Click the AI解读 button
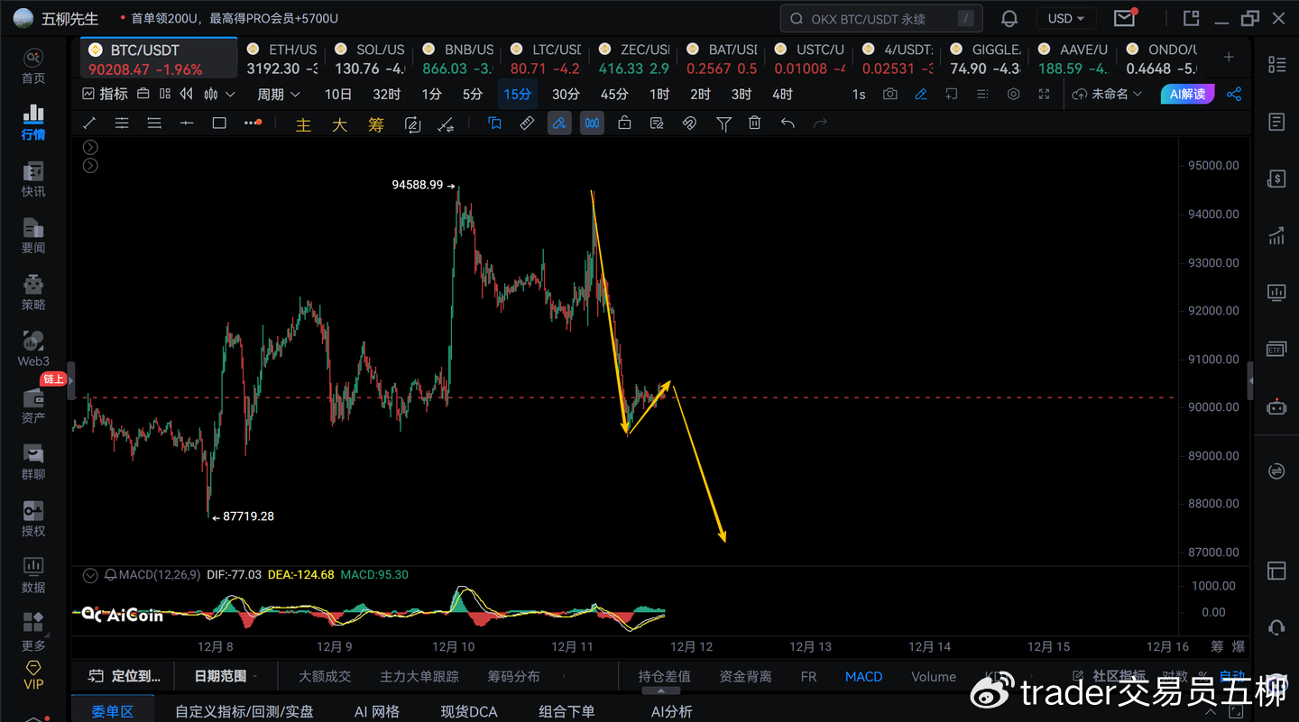Image resolution: width=1299 pixels, height=722 pixels. coord(1187,95)
